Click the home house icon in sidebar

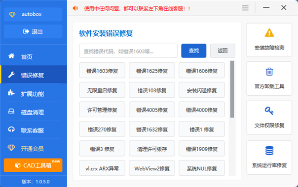tap(11, 56)
